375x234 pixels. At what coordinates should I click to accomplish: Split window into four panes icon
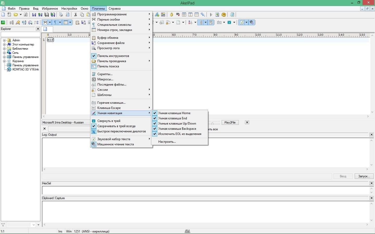point(184,15)
